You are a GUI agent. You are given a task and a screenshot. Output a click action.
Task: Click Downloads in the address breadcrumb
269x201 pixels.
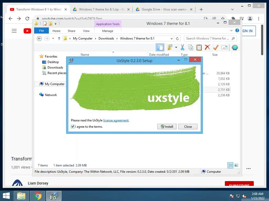tap(106, 38)
